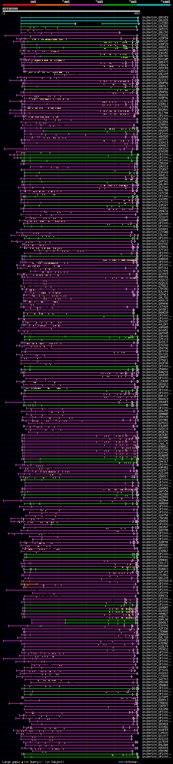View the UniRef100_Q5AP56 record
This screenshot has width=173, height=764.
click(155, 83)
